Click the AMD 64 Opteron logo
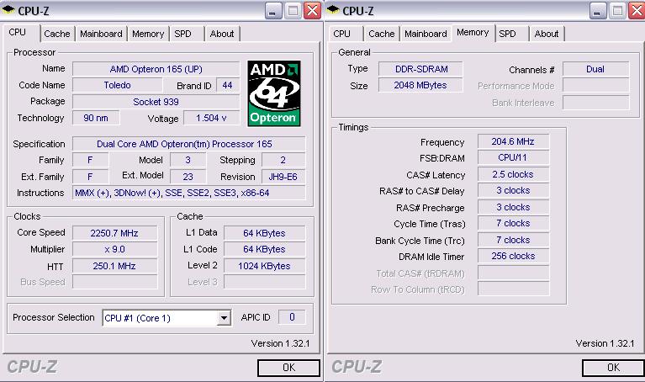Screen dimensions: 645x382 pos(274,93)
